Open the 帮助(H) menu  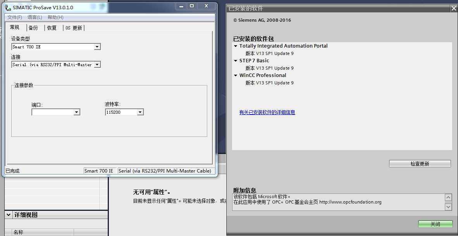[55, 17]
